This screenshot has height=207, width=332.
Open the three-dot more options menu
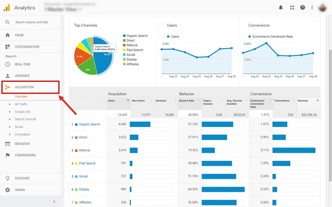click(312, 7)
